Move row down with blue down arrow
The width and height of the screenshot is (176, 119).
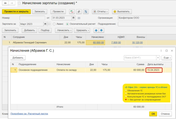[101, 30]
